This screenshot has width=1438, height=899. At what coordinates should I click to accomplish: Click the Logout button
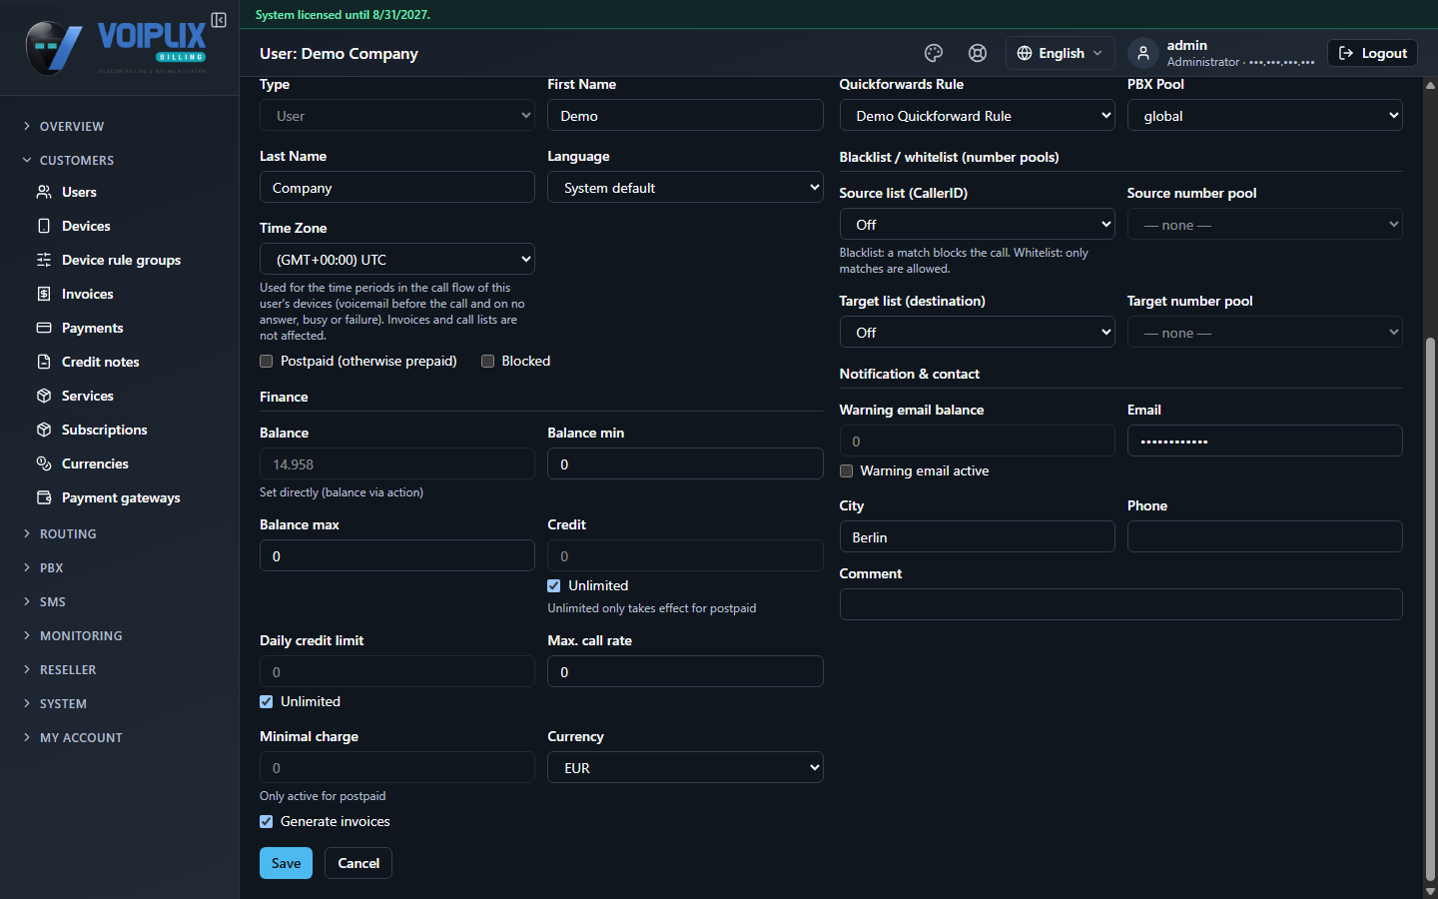1372,53
